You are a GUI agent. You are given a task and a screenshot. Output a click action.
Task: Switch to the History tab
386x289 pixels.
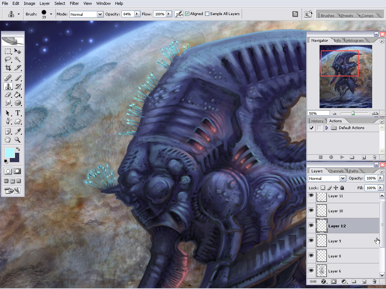317,121
